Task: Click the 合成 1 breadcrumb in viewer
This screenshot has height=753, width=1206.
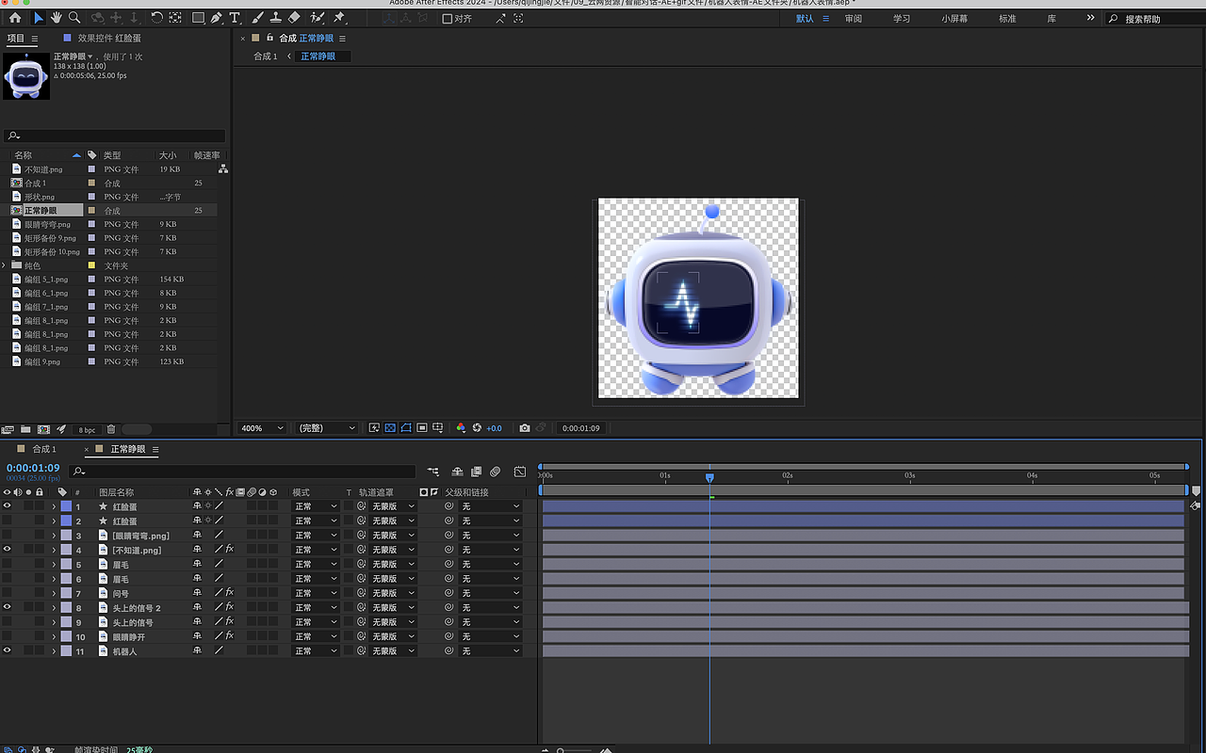Action: point(266,56)
